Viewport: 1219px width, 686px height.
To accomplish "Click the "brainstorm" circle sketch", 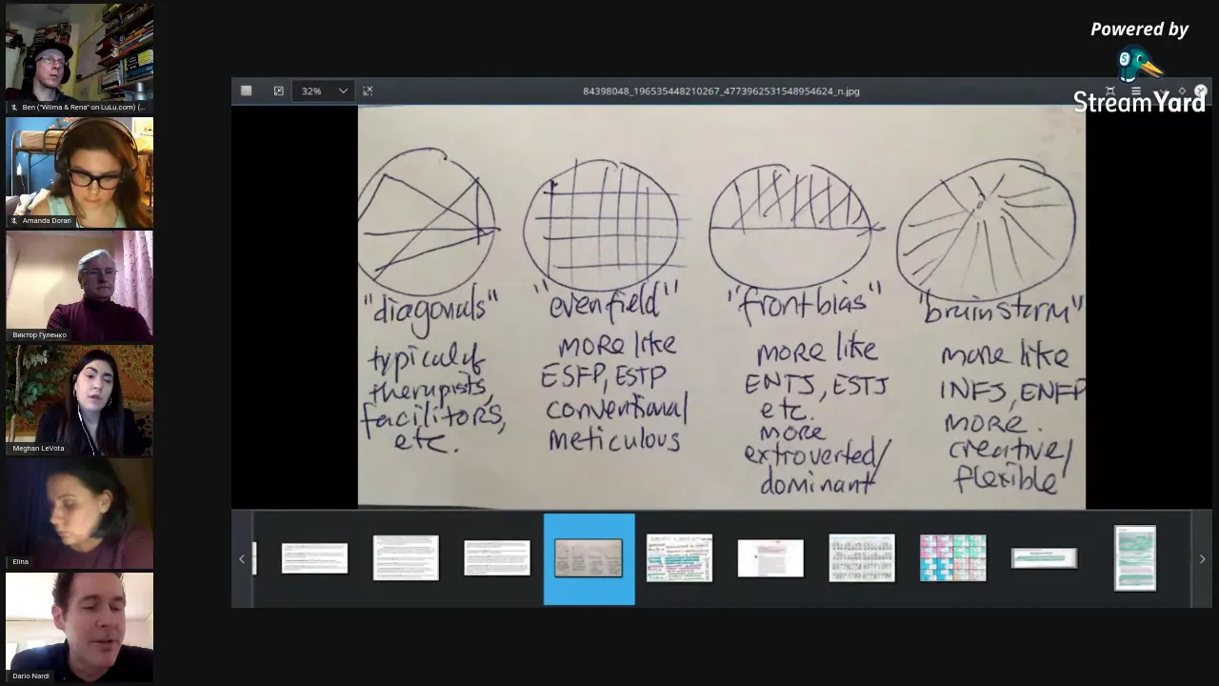I will tap(988, 229).
